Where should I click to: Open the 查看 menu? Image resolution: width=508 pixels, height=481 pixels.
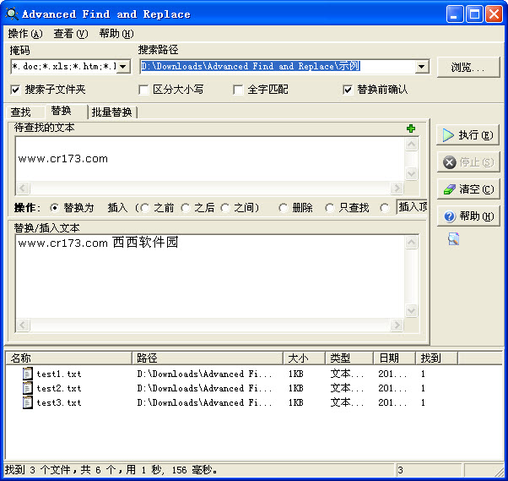coord(71,34)
